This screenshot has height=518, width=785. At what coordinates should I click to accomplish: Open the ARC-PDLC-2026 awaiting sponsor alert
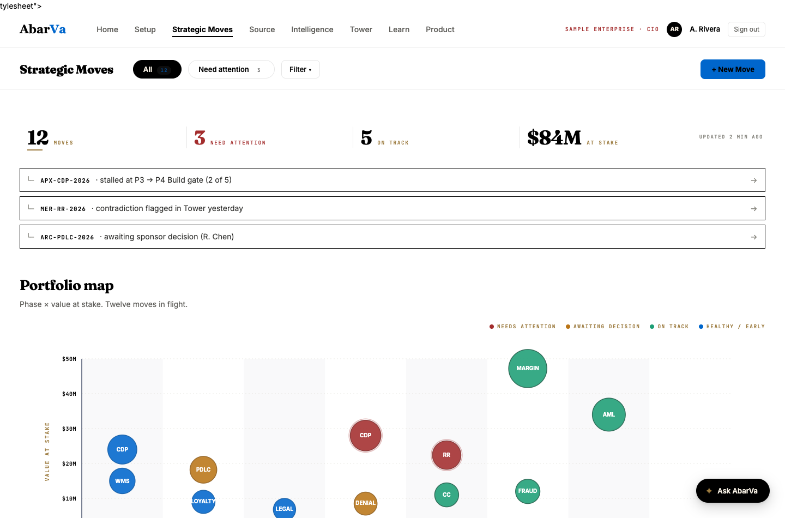pos(392,237)
